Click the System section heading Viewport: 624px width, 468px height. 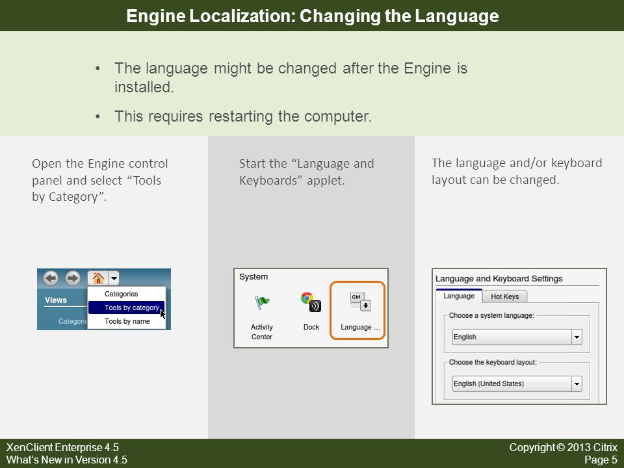(253, 277)
